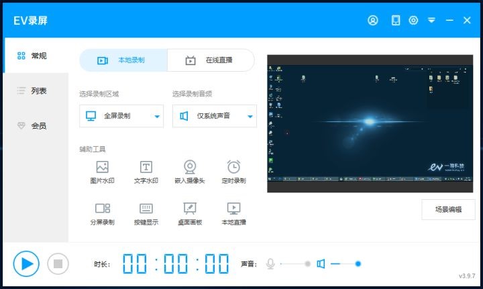Screen dimensions: 483x289
Task: Open settings gear icon in title bar
Action: pos(413,21)
